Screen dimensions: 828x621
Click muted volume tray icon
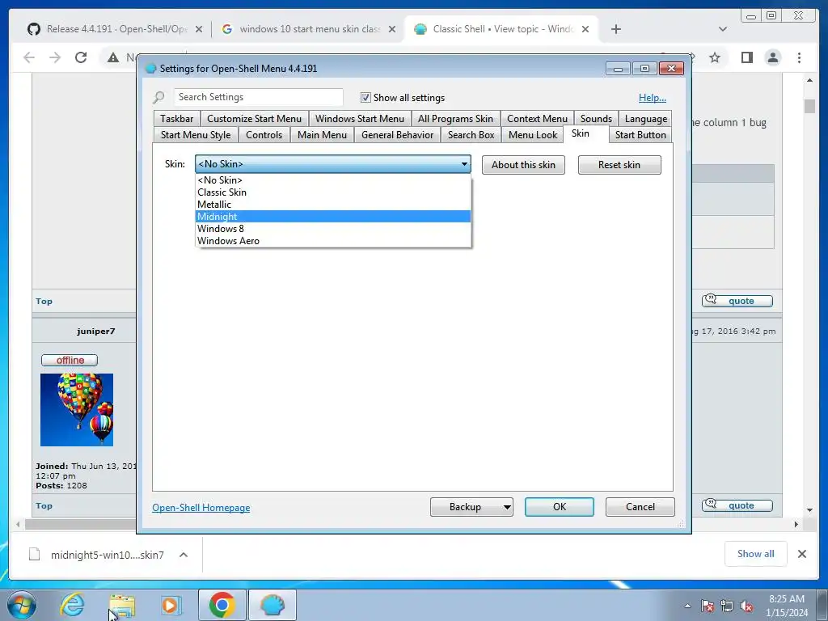coord(746,606)
